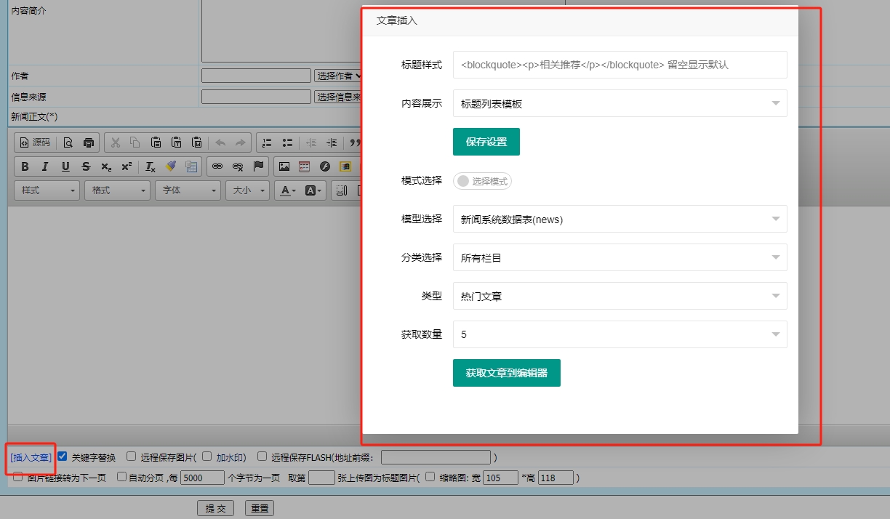Toggle bold formatting in the editor
Screen dimensions: 890x519
[25, 166]
